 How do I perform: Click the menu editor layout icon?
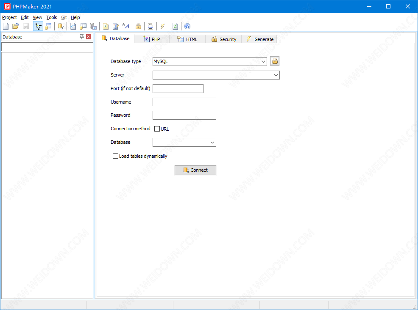coord(150,26)
